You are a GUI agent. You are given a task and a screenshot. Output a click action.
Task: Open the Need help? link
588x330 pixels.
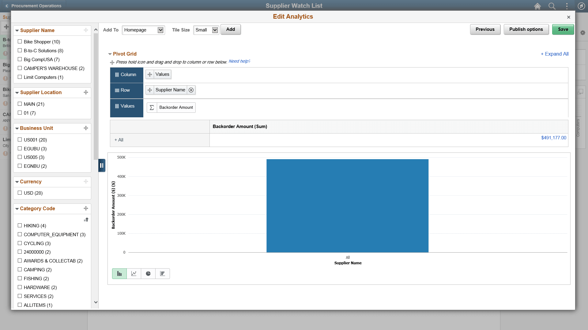(240, 61)
